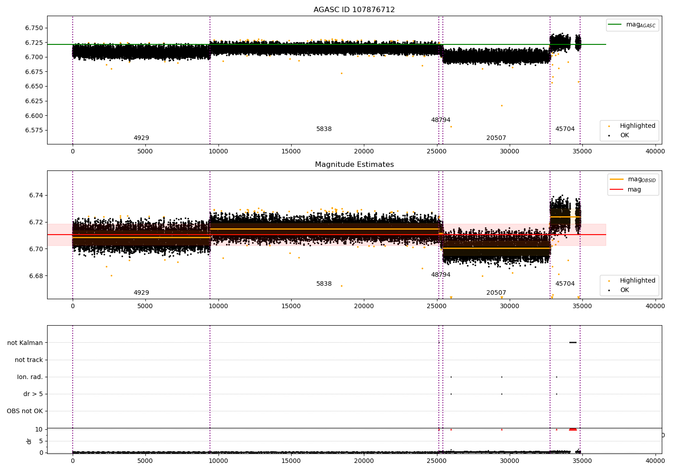Viewport: 673px width, 471px height.
Task: Click obsid label 20507 in middle plot
Action: click(496, 293)
